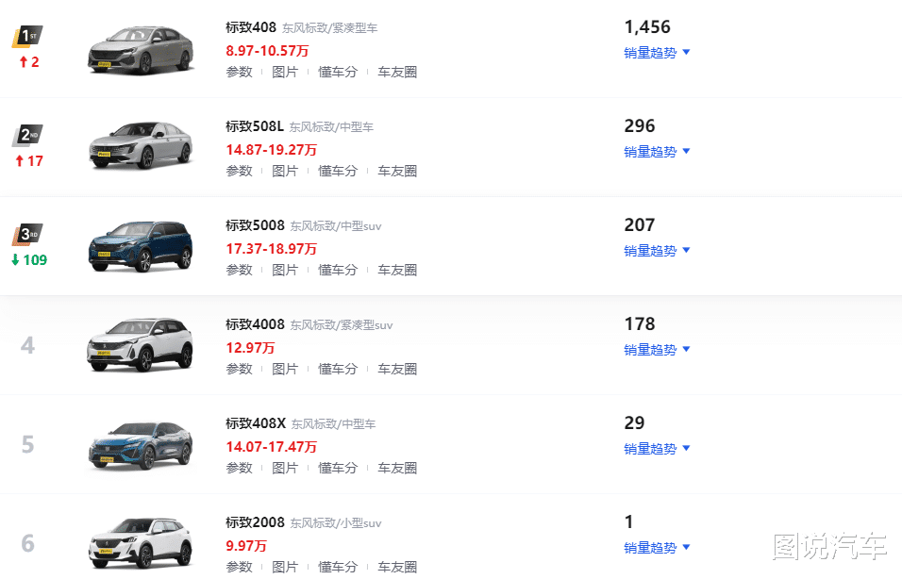Expand 销量趋势 dropdown for 标致408
Image resolution: width=902 pixels, height=579 pixels.
[657, 53]
